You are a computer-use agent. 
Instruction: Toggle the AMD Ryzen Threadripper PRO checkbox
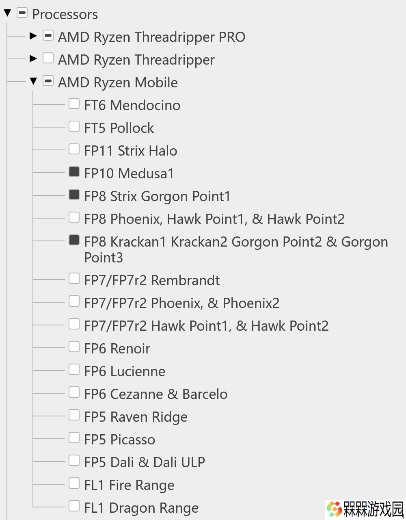48,35
